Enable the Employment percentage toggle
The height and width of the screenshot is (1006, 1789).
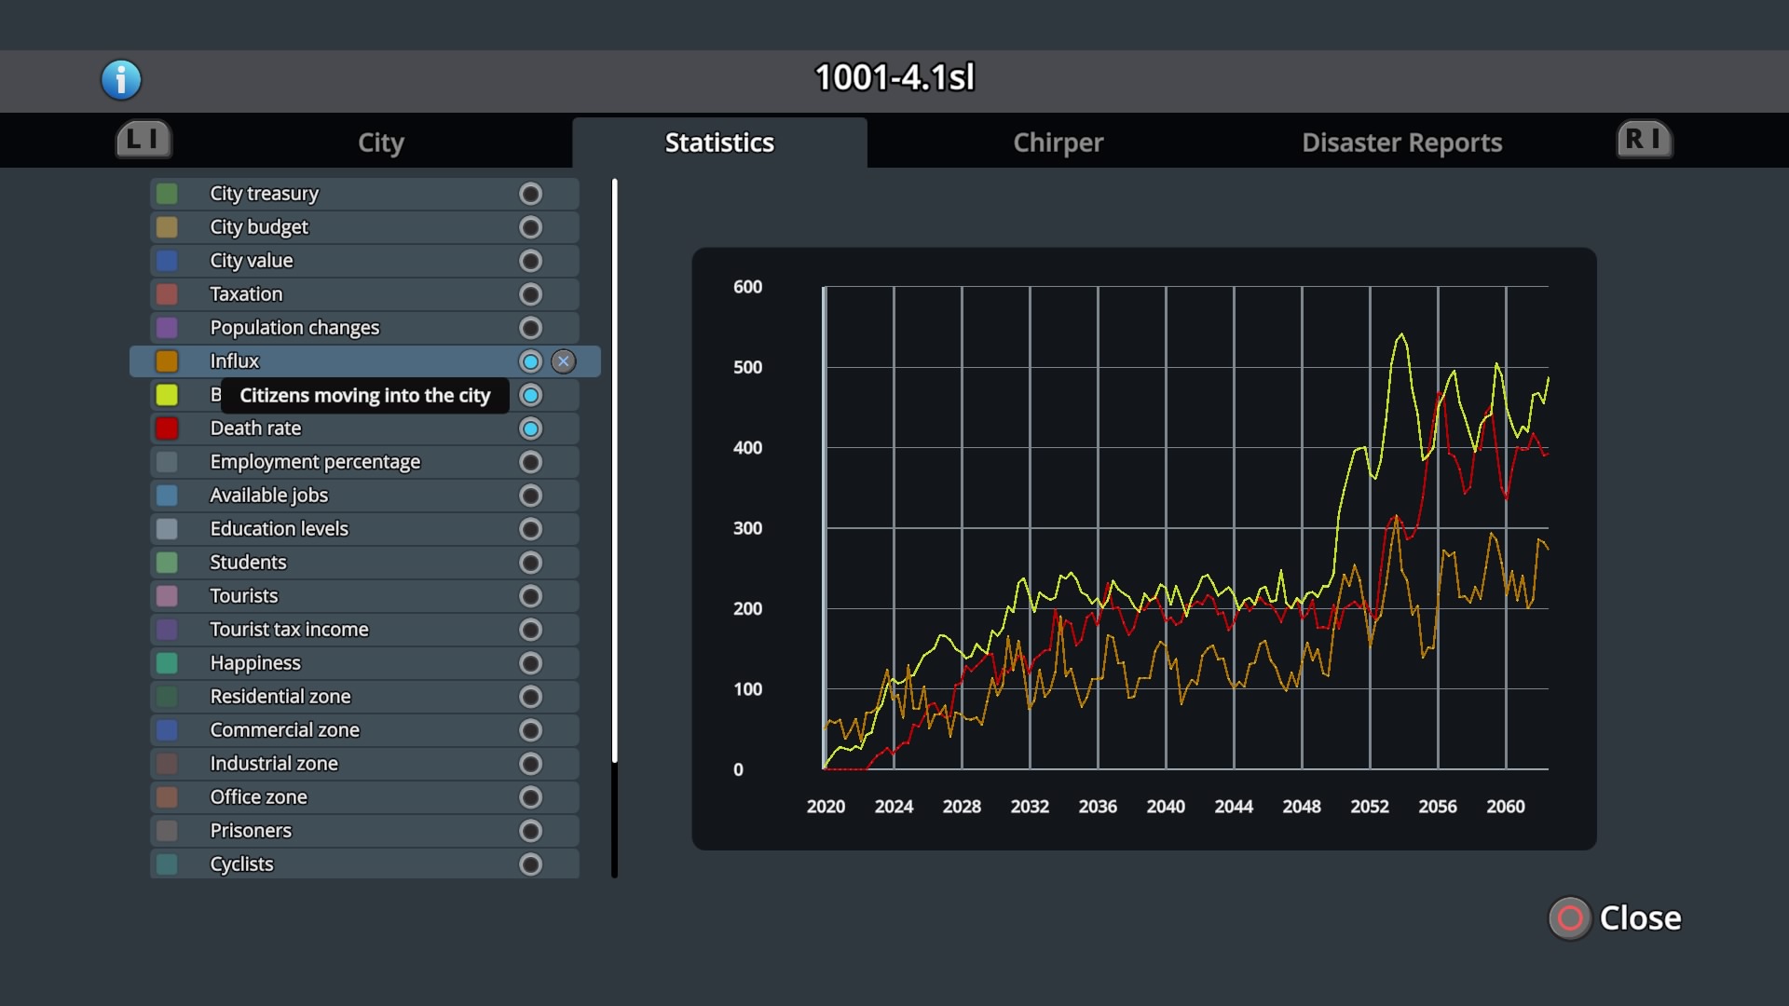530,462
